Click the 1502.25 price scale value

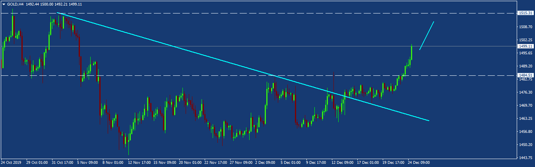pos(526,40)
